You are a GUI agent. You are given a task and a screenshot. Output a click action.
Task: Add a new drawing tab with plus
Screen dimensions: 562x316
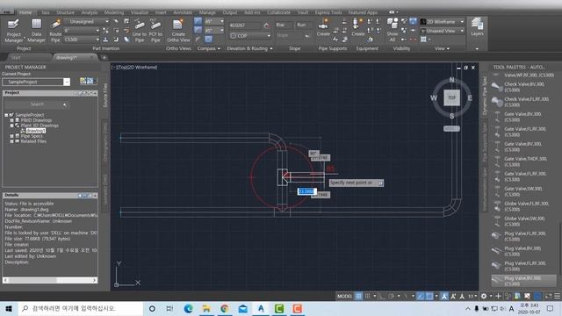pos(104,57)
